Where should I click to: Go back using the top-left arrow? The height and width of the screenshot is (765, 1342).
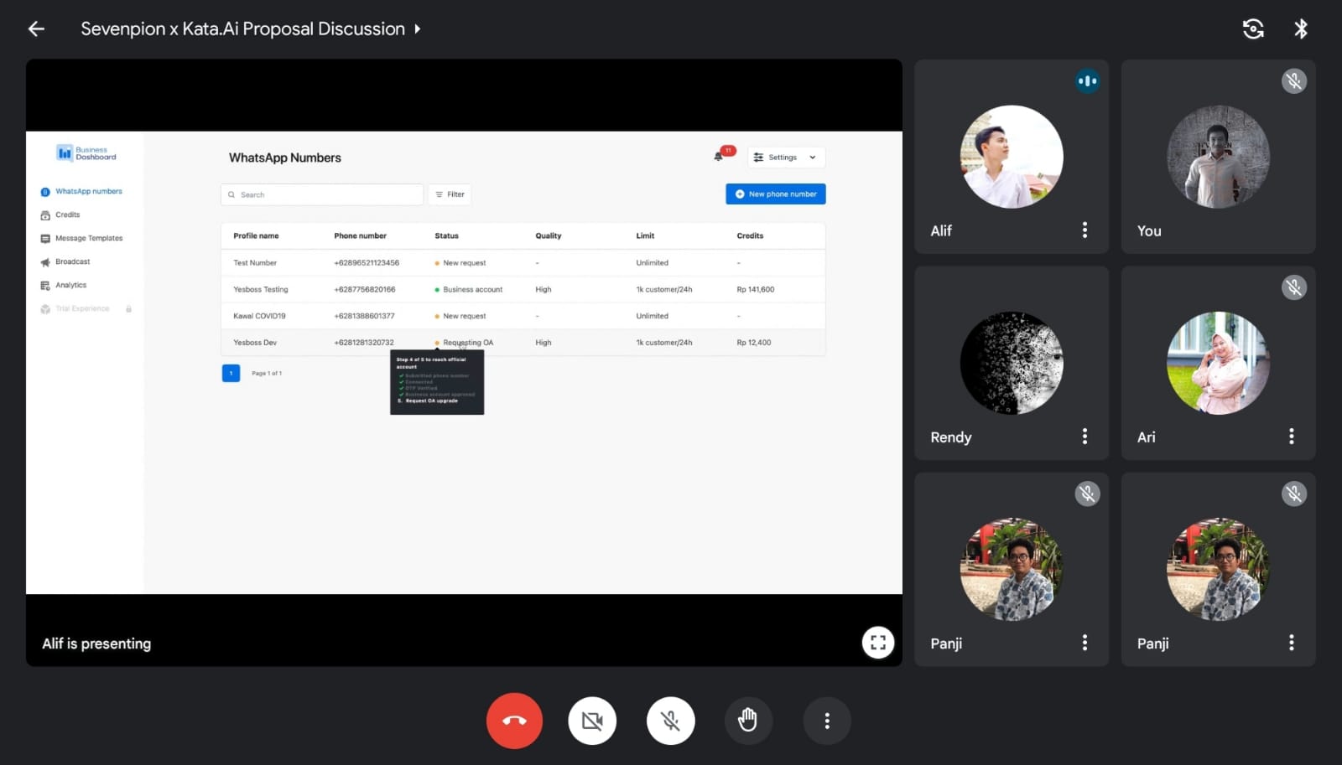tap(36, 28)
